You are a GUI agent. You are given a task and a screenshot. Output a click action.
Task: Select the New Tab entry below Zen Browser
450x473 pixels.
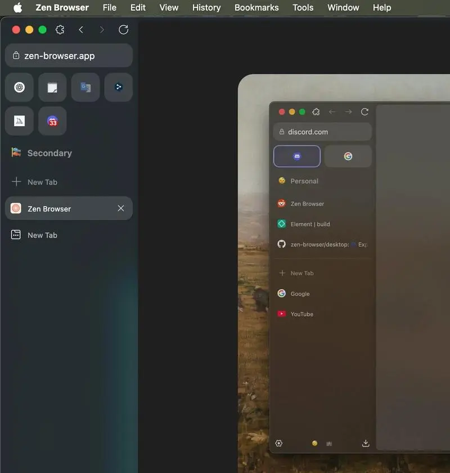69,235
